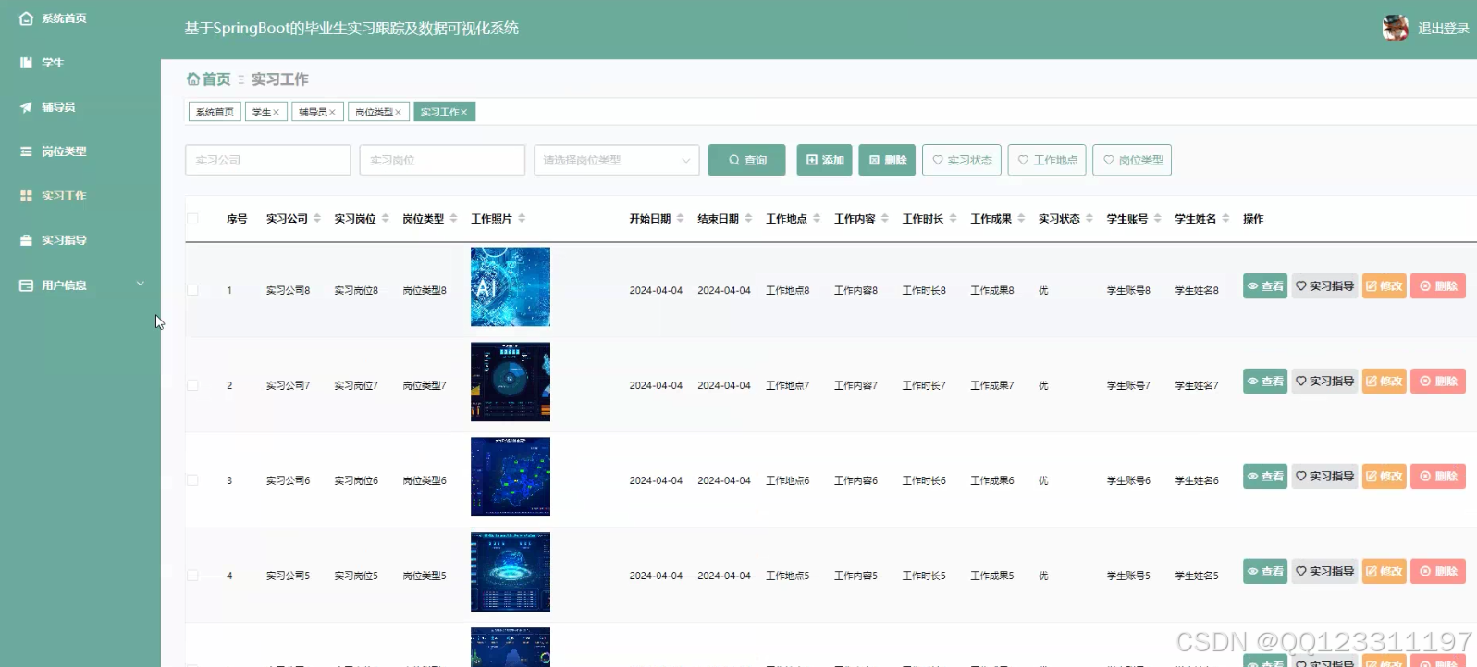This screenshot has height=667, width=1477.
Task: Select the checkbox for row 实习公司5
Action: pyautogui.click(x=192, y=576)
